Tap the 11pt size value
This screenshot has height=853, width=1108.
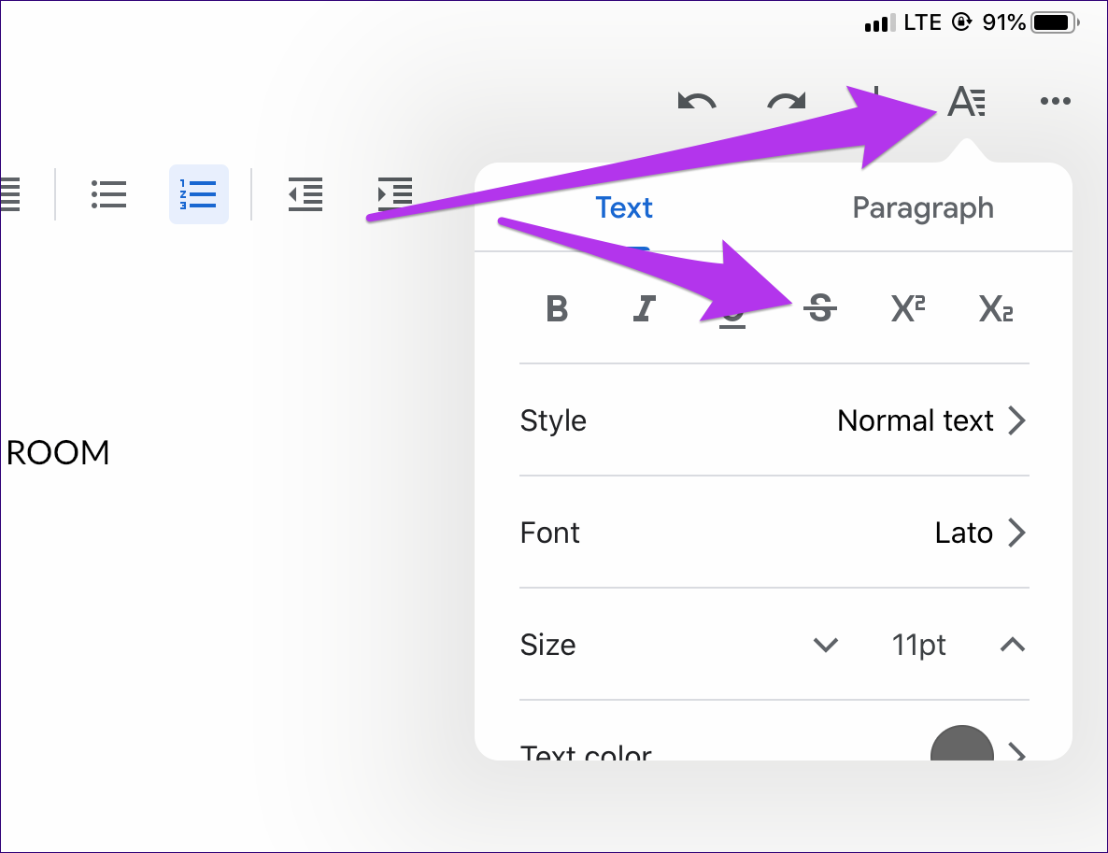point(918,646)
